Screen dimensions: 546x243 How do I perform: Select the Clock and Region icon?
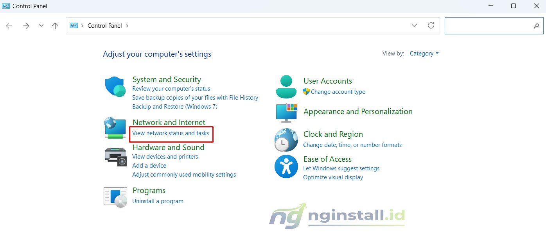point(286,139)
